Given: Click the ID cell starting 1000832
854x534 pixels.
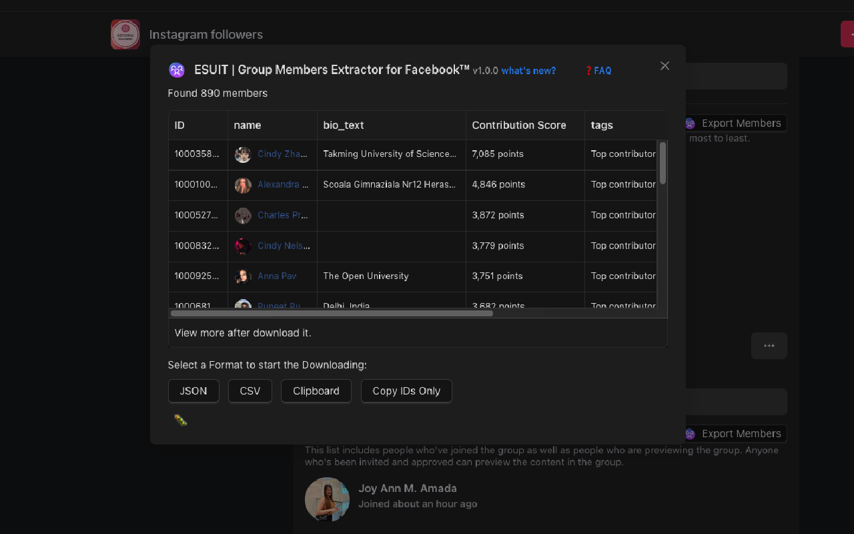Looking at the screenshot, I should point(198,246).
